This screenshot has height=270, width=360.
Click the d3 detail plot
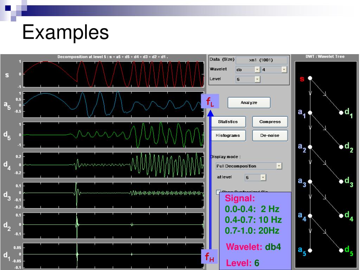pyautogui.click(x=114, y=195)
